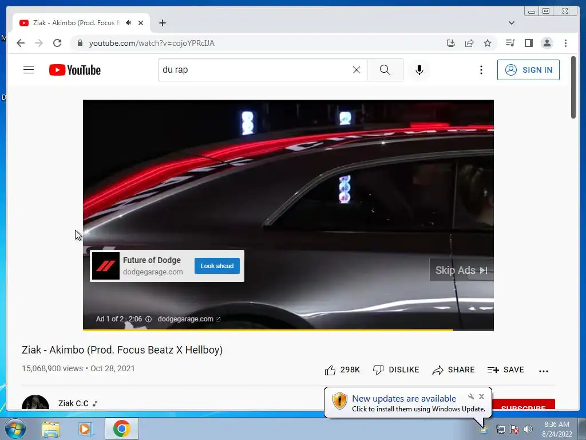
Task: Open system volume speaker tray icon
Action: 528,429
